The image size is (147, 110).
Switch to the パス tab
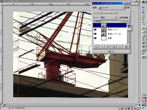(x=114, y=13)
